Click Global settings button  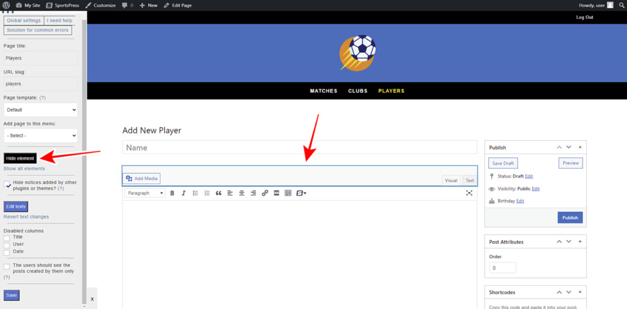[24, 20]
